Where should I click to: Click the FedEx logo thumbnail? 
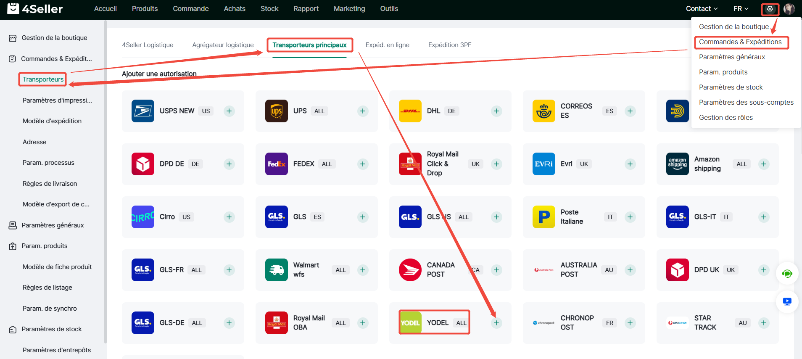[277, 164]
